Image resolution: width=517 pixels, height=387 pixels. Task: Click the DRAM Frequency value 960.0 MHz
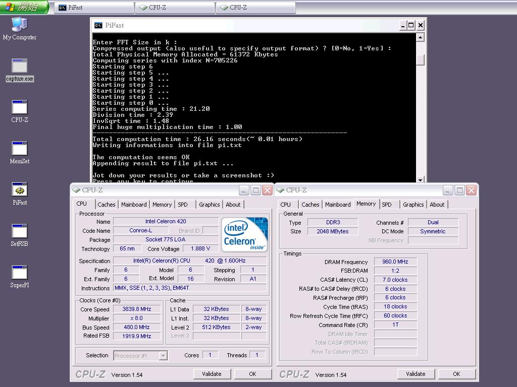coord(395,262)
